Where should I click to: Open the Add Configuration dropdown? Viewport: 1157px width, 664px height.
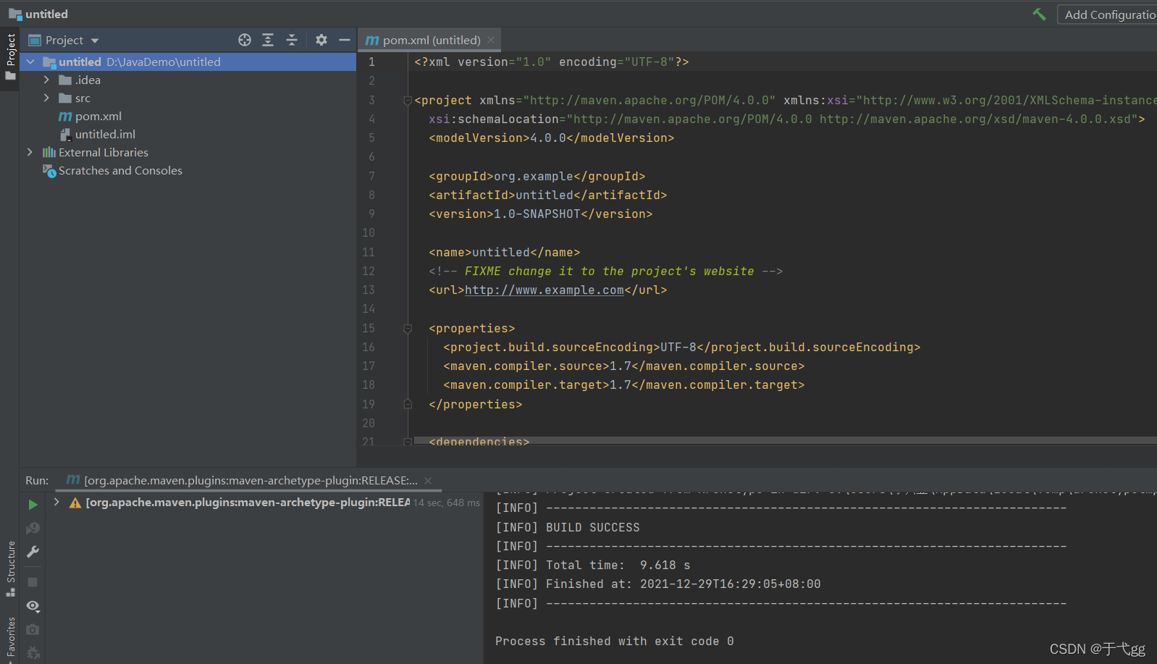coord(1107,14)
